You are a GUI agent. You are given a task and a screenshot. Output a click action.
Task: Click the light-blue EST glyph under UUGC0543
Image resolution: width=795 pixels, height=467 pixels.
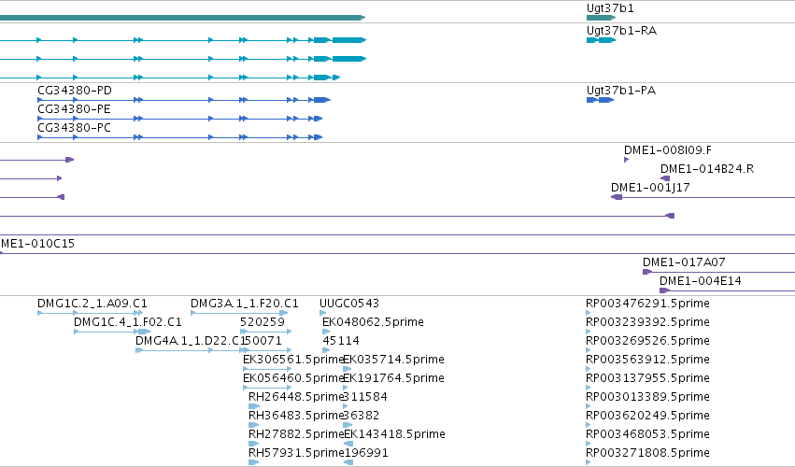coord(322,313)
